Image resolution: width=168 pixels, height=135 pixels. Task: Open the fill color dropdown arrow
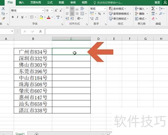(x=45, y=17)
